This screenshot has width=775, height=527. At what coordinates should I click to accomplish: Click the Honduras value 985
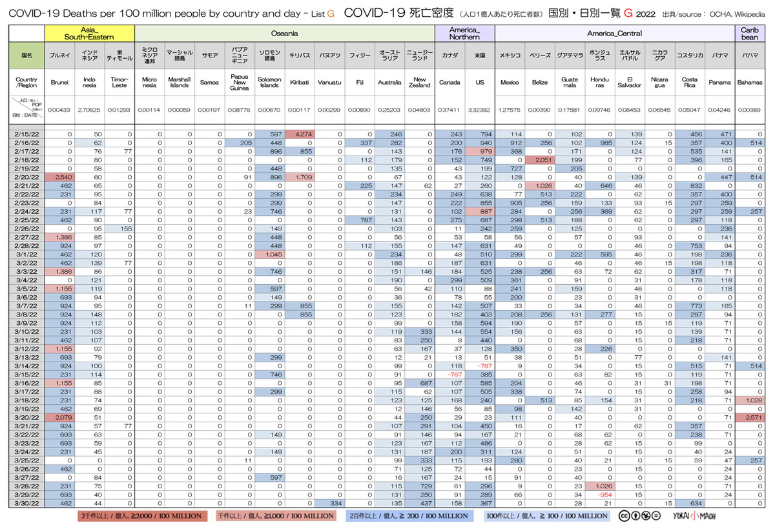click(600, 142)
